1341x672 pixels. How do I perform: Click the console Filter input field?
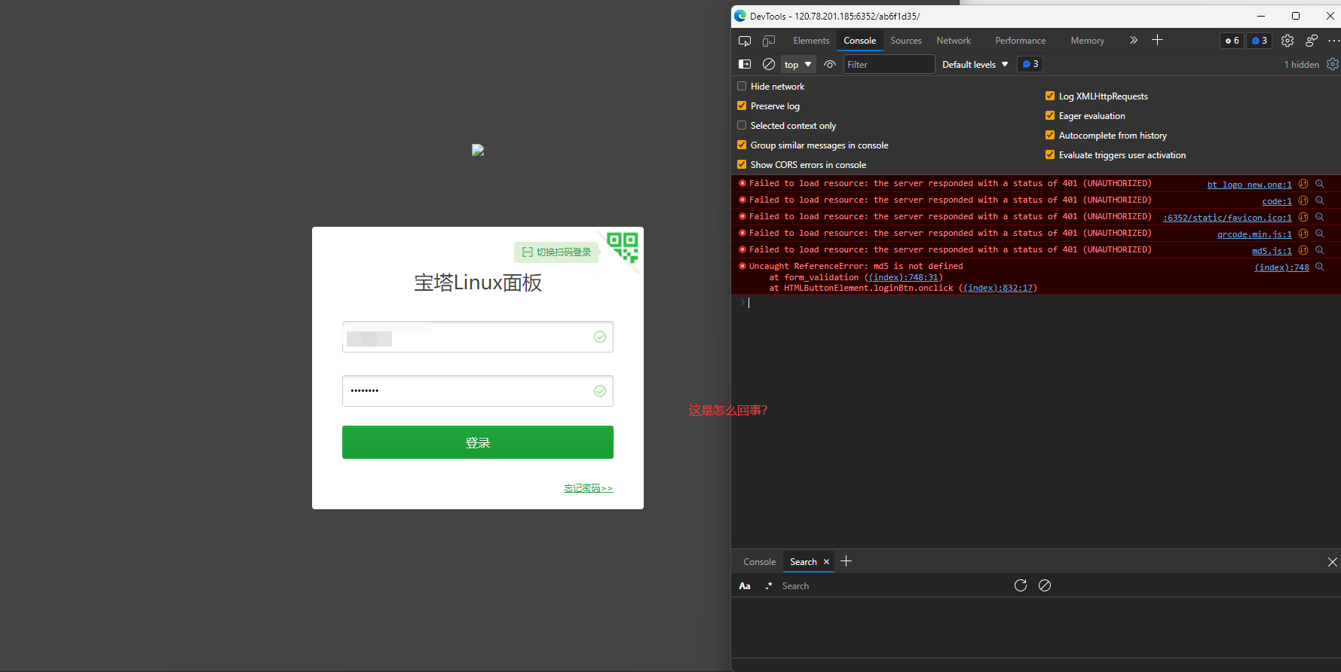pos(888,65)
